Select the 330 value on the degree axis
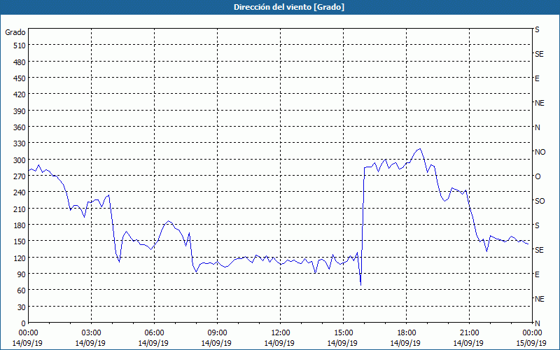Viewport: 560px width, 350px height. tap(20, 144)
